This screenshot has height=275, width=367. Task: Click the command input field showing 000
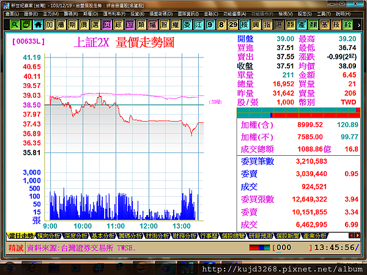292,248
